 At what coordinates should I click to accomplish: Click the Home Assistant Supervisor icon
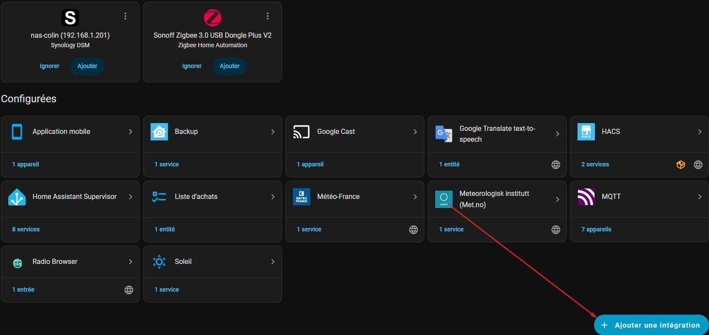click(x=17, y=197)
